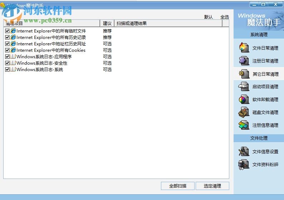Toggle checkbox for Windows系统日志-应用程序
Viewport: 284px width, 200px height.
[x=7, y=56]
